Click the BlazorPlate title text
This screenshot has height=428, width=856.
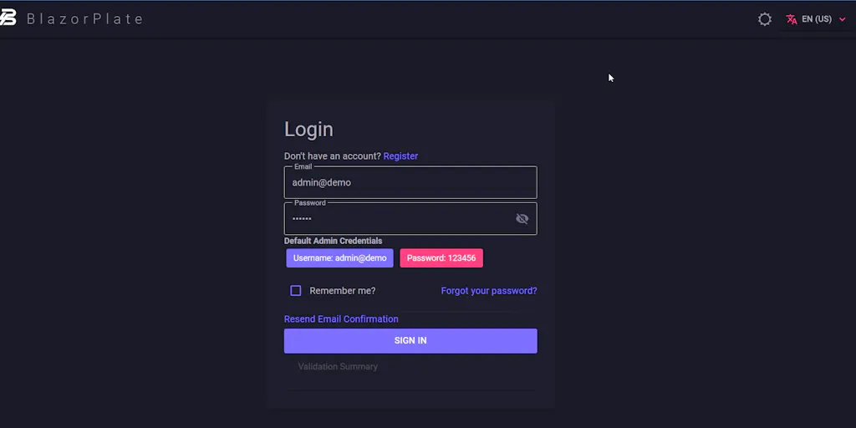84,19
